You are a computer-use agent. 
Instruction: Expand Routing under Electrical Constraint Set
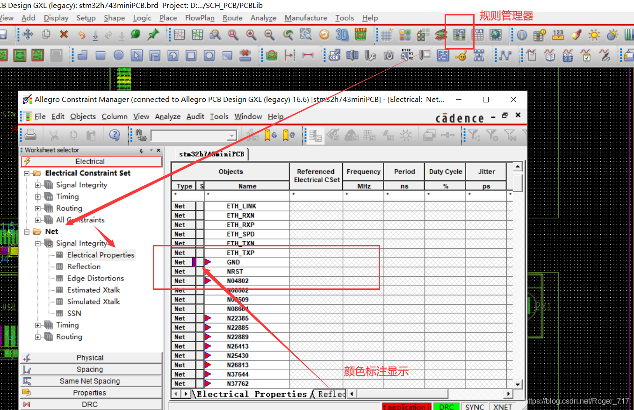tap(38, 209)
